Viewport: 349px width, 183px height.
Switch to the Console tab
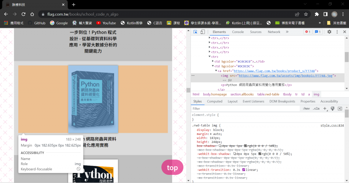coord(238,32)
